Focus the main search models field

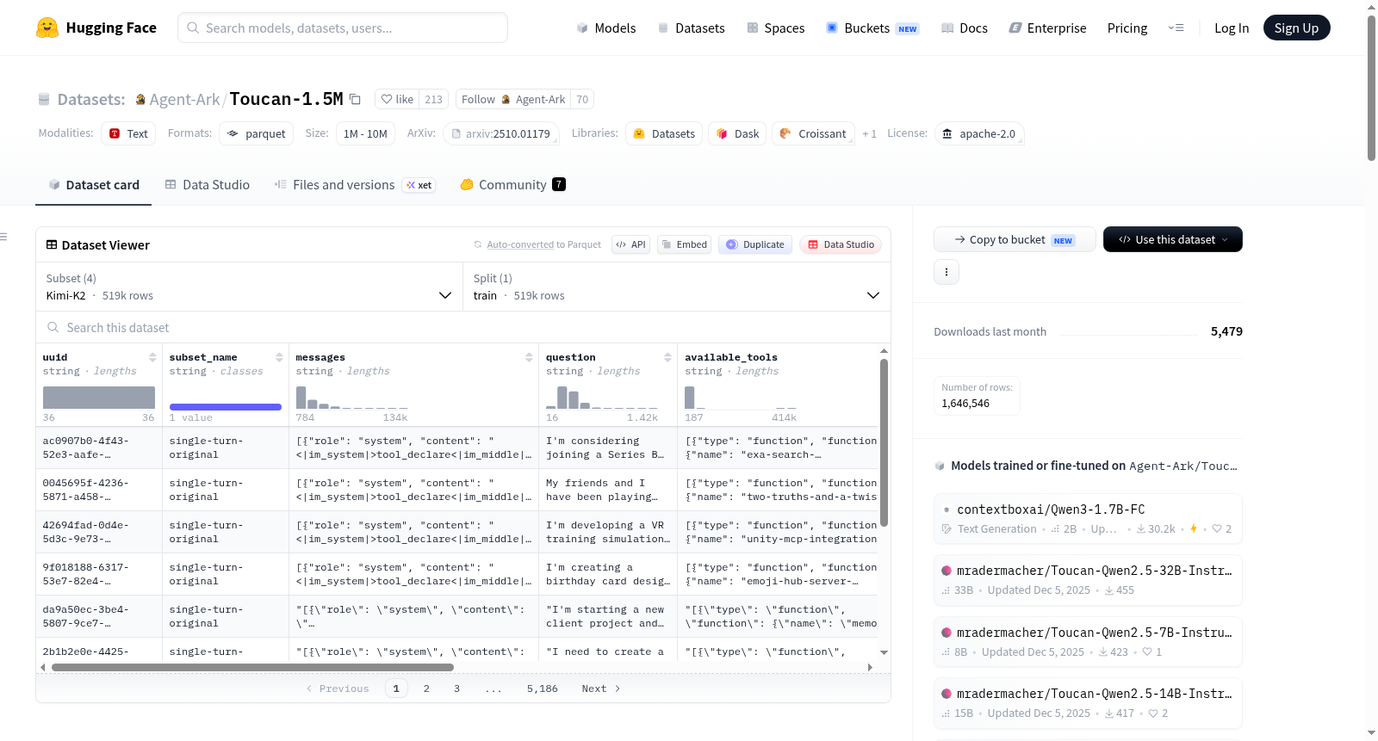343,28
